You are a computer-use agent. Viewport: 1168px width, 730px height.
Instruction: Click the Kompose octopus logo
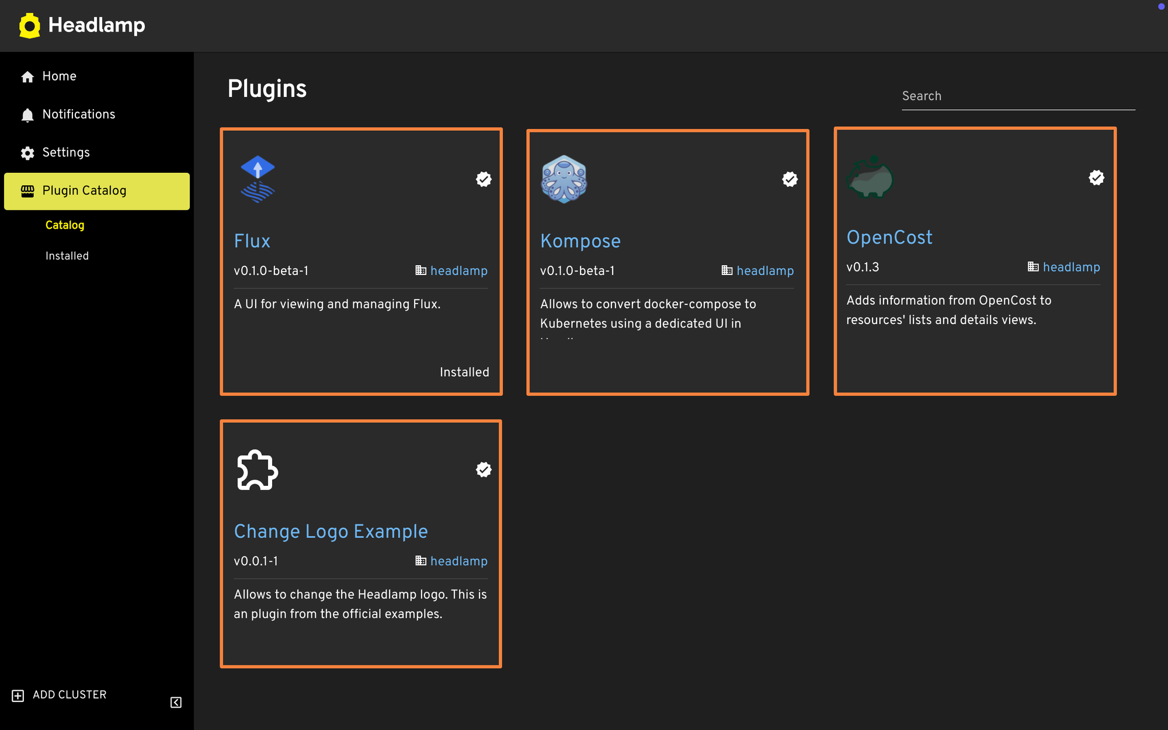564,179
